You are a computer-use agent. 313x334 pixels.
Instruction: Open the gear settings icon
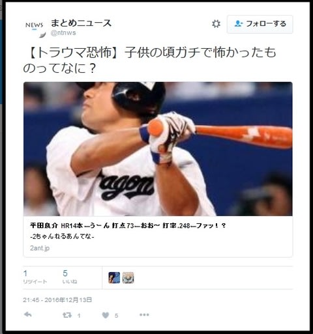click(x=216, y=24)
